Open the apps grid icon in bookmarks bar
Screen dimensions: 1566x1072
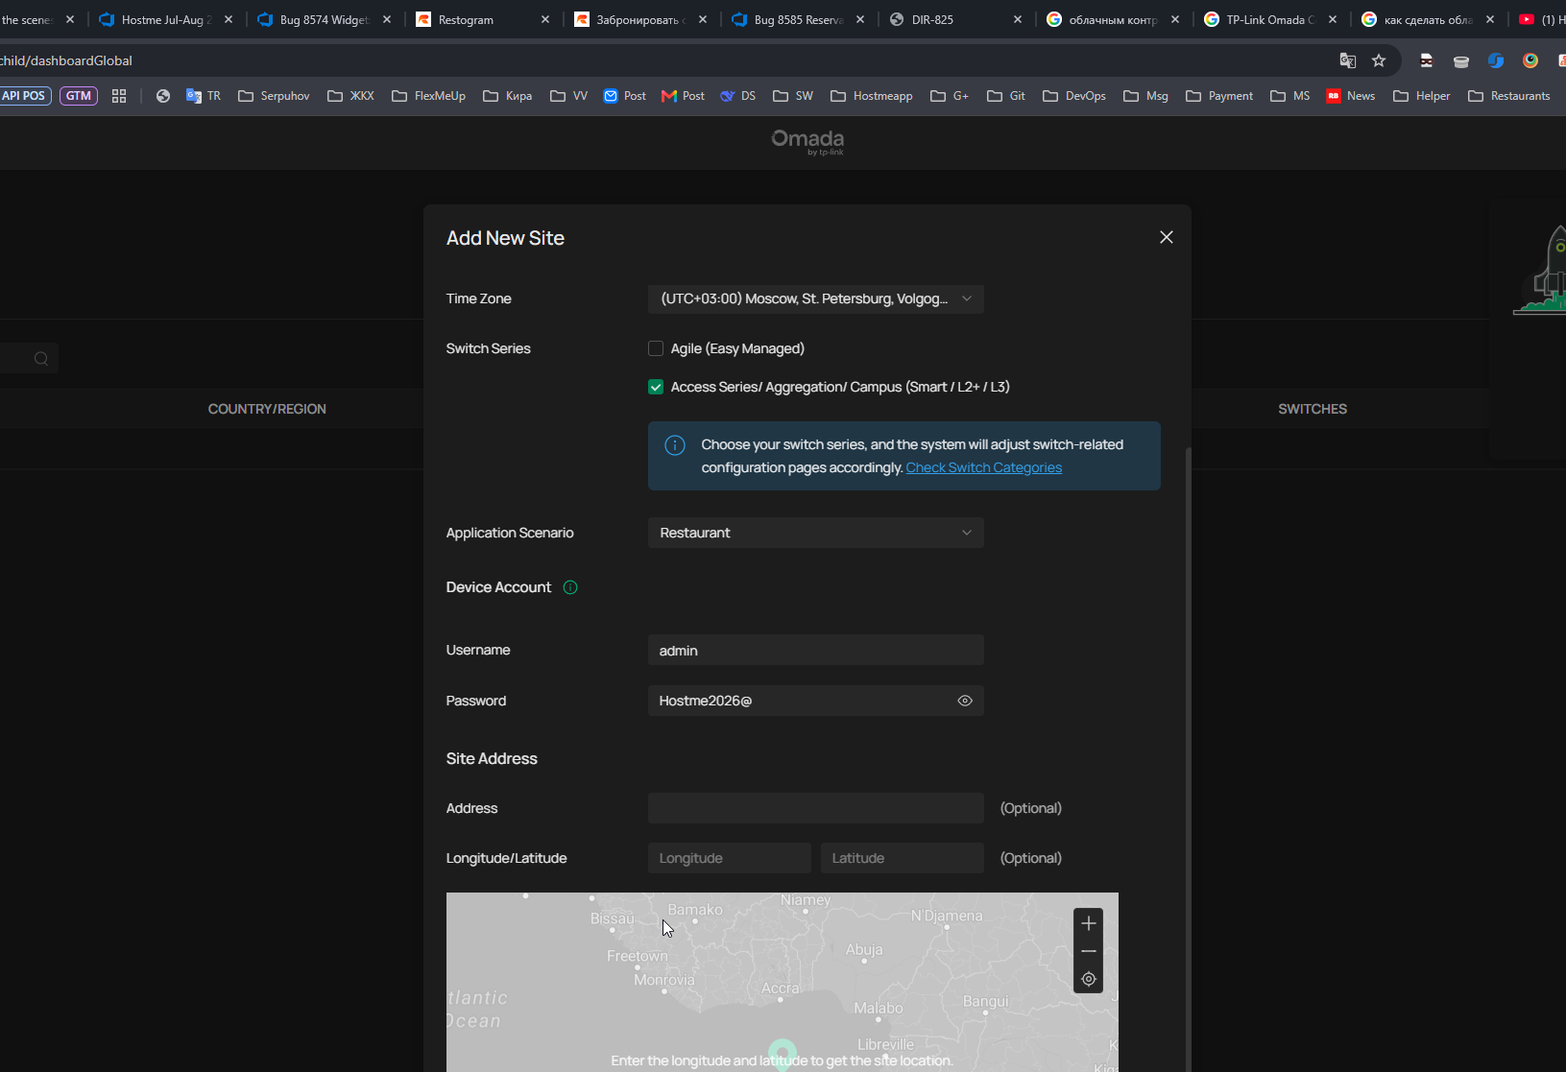(x=119, y=96)
